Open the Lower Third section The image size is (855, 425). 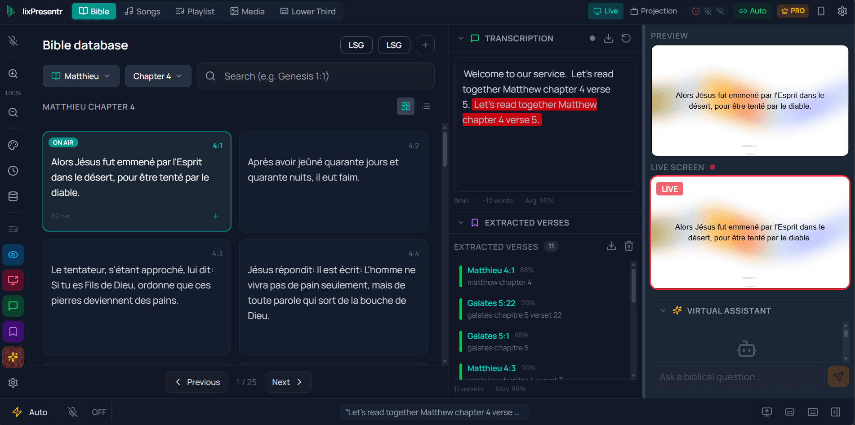[307, 11]
